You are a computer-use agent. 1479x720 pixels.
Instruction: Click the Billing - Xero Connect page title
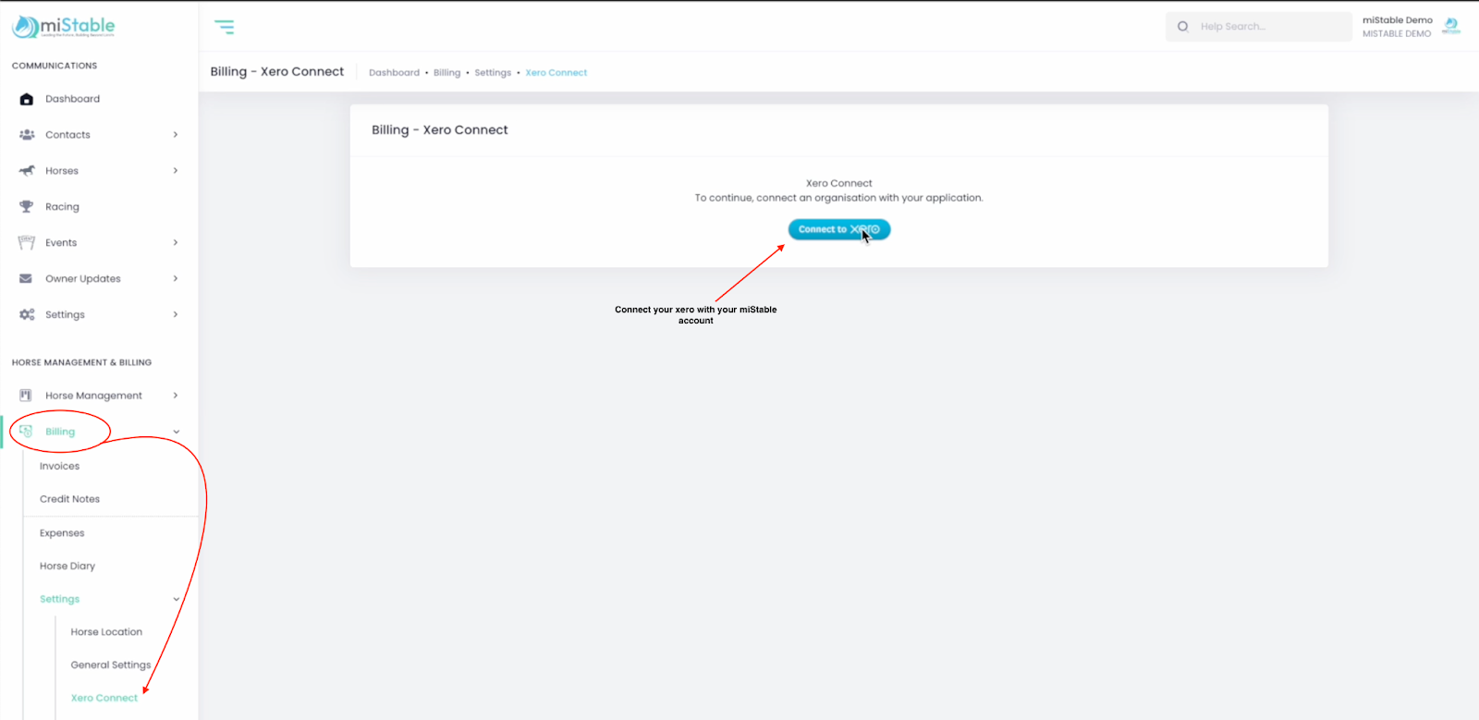tap(276, 71)
